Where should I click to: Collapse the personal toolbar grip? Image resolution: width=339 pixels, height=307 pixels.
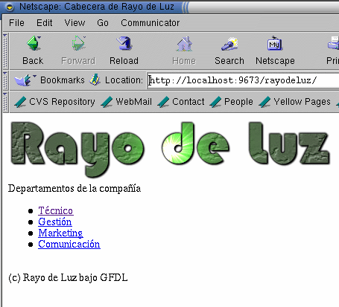[5, 102]
